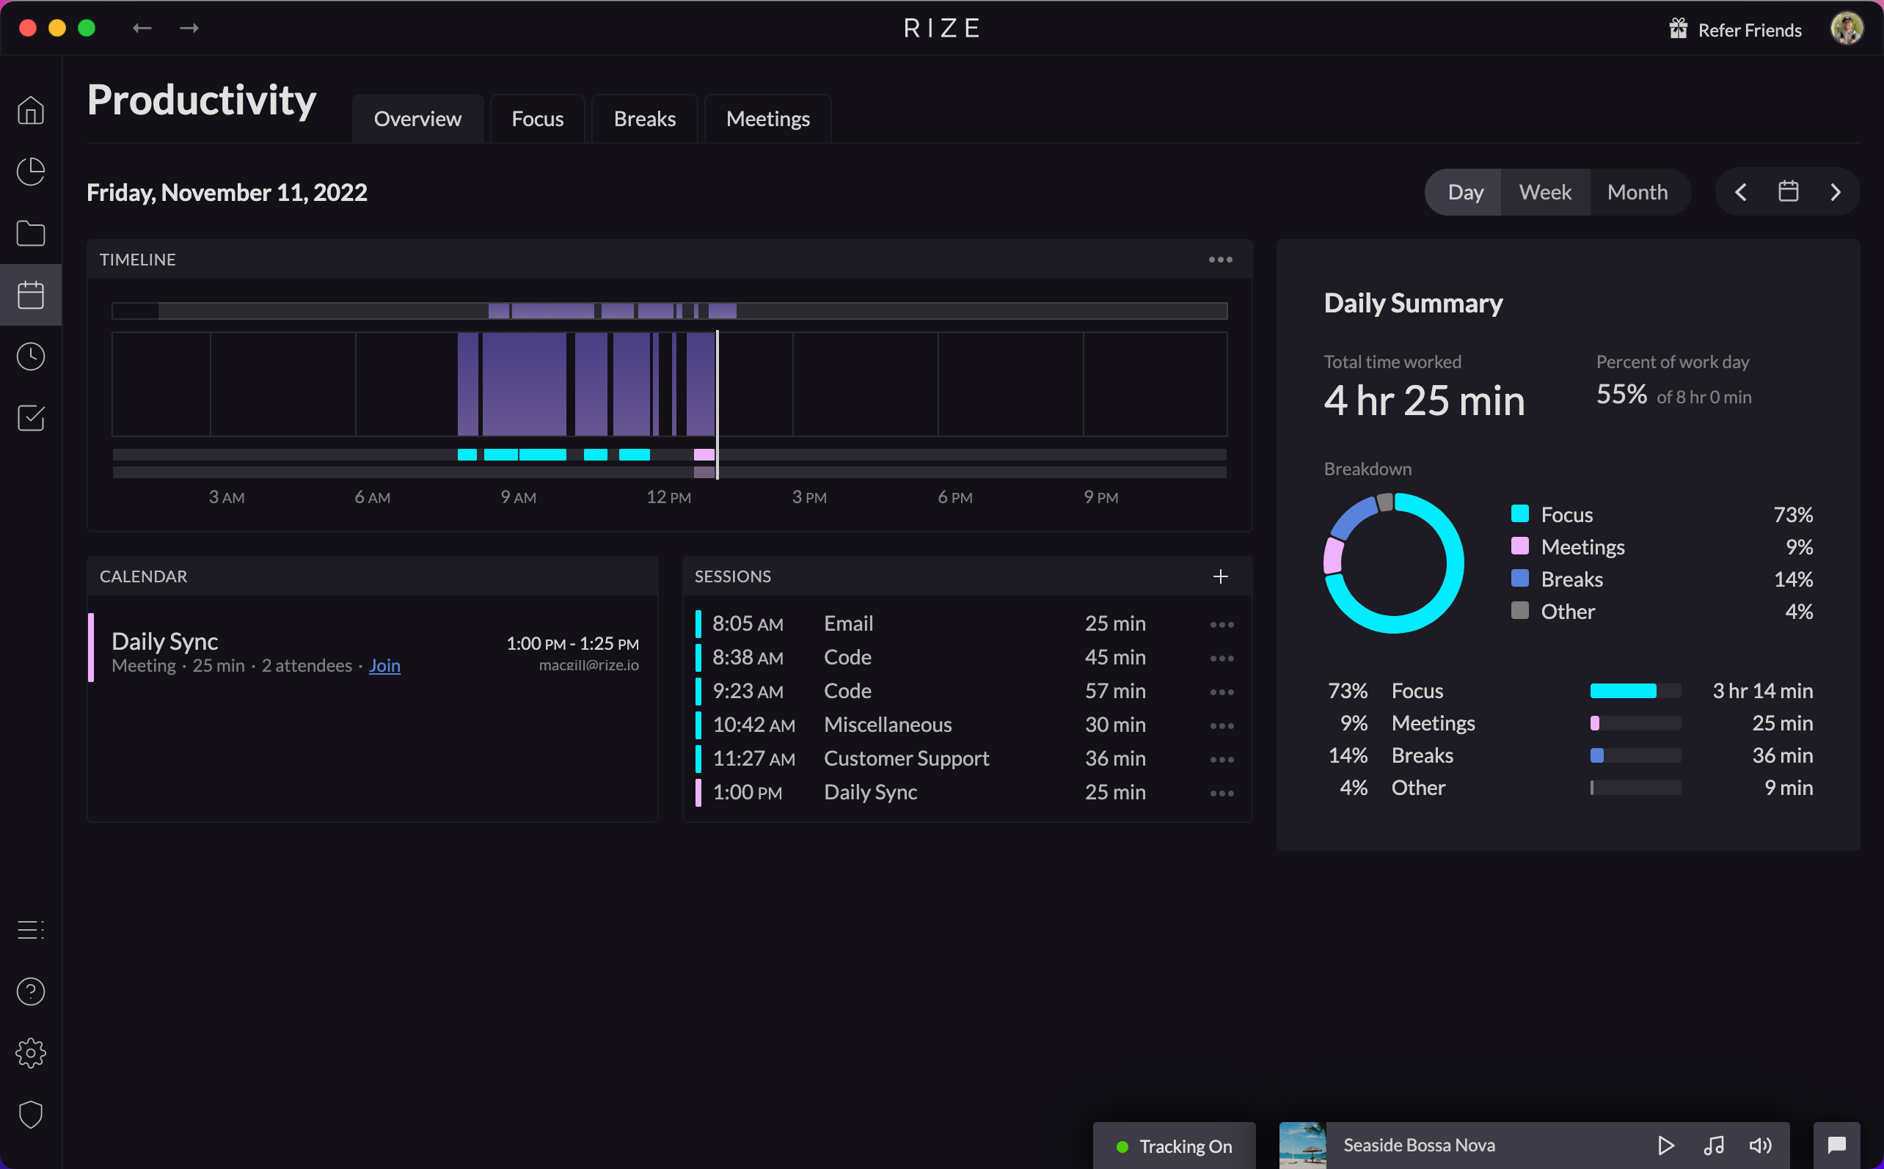Play the Seaside Bossa Nova track
Viewport: 1884px width, 1169px height.
click(1666, 1145)
